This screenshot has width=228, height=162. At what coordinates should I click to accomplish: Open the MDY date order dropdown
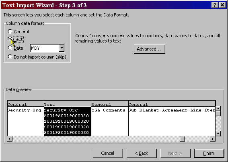click(x=62, y=48)
